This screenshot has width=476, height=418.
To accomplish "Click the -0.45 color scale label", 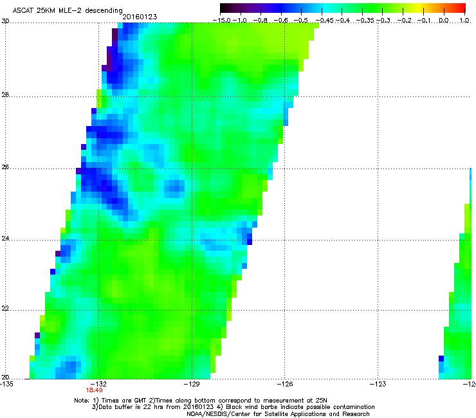I will tap(325, 21).
